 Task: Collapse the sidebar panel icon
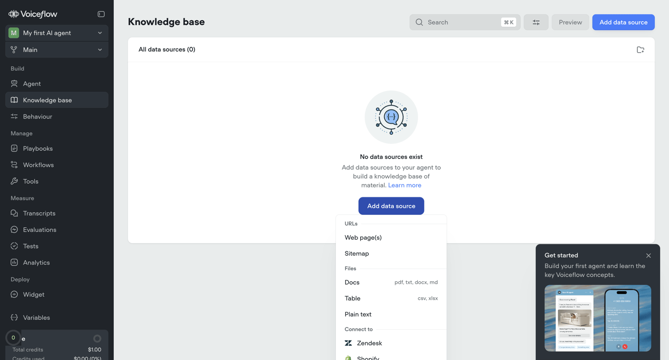point(101,14)
